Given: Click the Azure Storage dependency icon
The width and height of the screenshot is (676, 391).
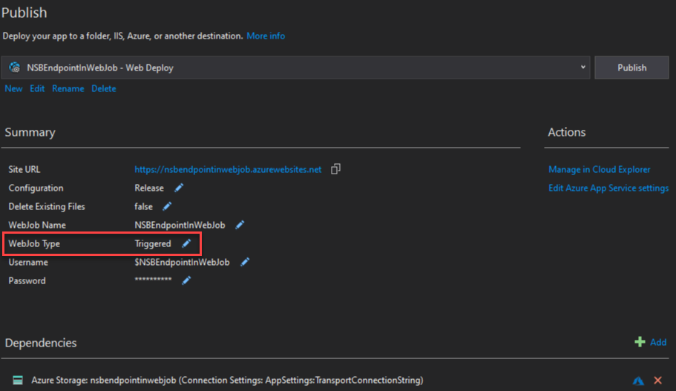Looking at the screenshot, I should 18,380.
